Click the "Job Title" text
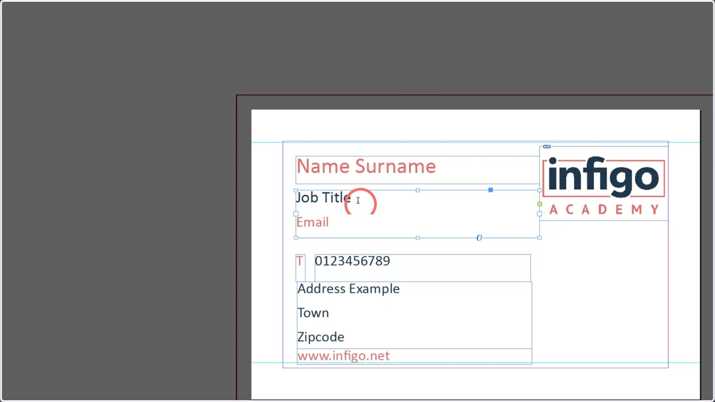This screenshot has width=715, height=402. [x=323, y=197]
